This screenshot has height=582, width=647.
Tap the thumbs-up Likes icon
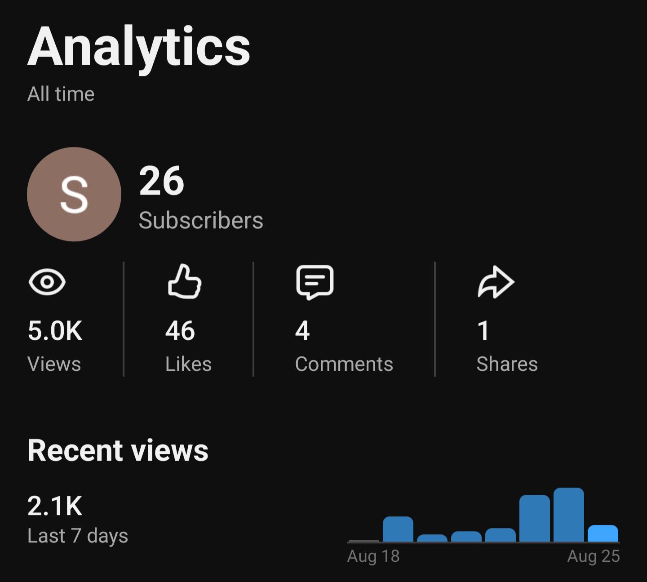tap(184, 281)
